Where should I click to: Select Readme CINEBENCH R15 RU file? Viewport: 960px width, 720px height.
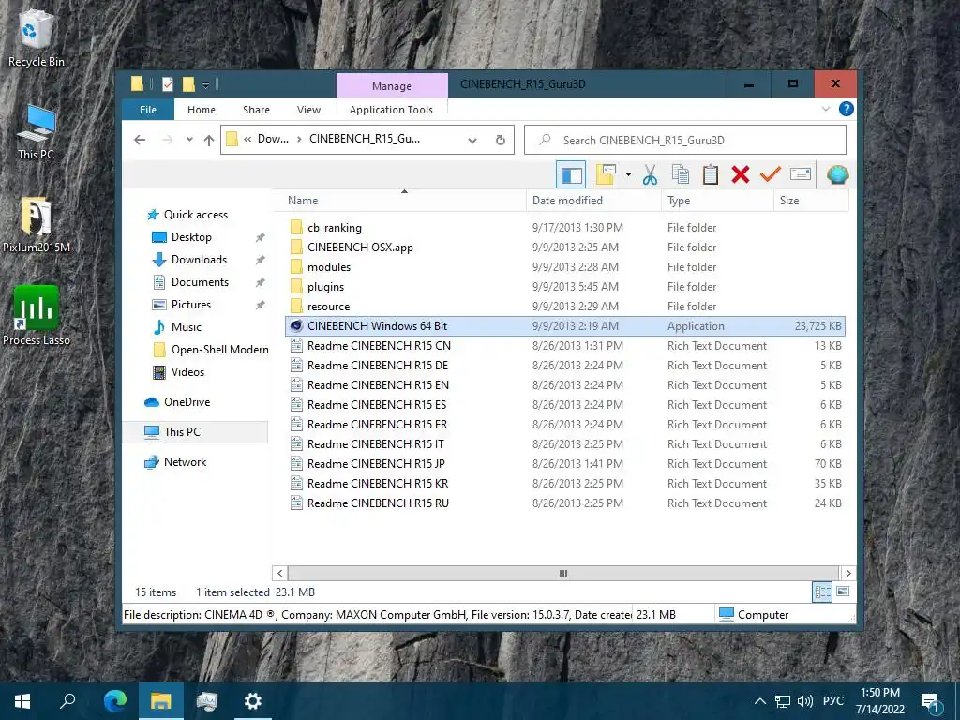[378, 503]
